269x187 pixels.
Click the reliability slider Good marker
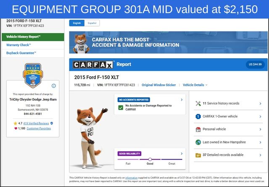click(150, 159)
